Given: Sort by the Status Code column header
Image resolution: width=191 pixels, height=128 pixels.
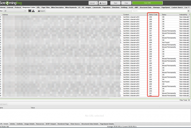Looking at the screenshot, I should click(153, 14).
